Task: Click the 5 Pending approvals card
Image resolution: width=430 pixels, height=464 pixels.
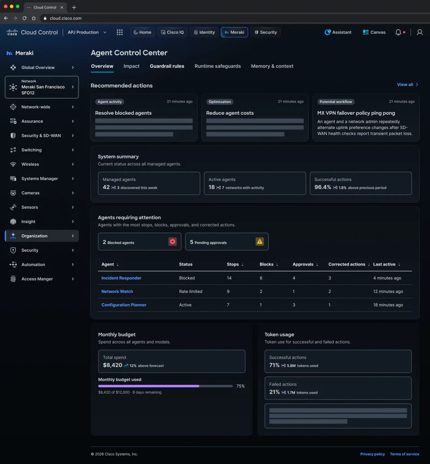Action: (x=227, y=241)
